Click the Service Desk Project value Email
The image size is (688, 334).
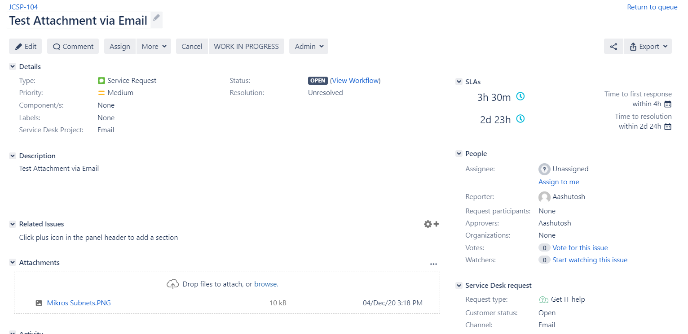pyautogui.click(x=106, y=130)
